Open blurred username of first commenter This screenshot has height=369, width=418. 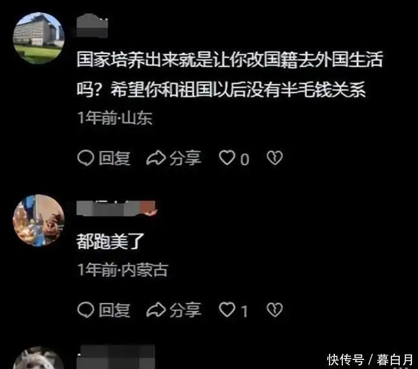(92, 25)
